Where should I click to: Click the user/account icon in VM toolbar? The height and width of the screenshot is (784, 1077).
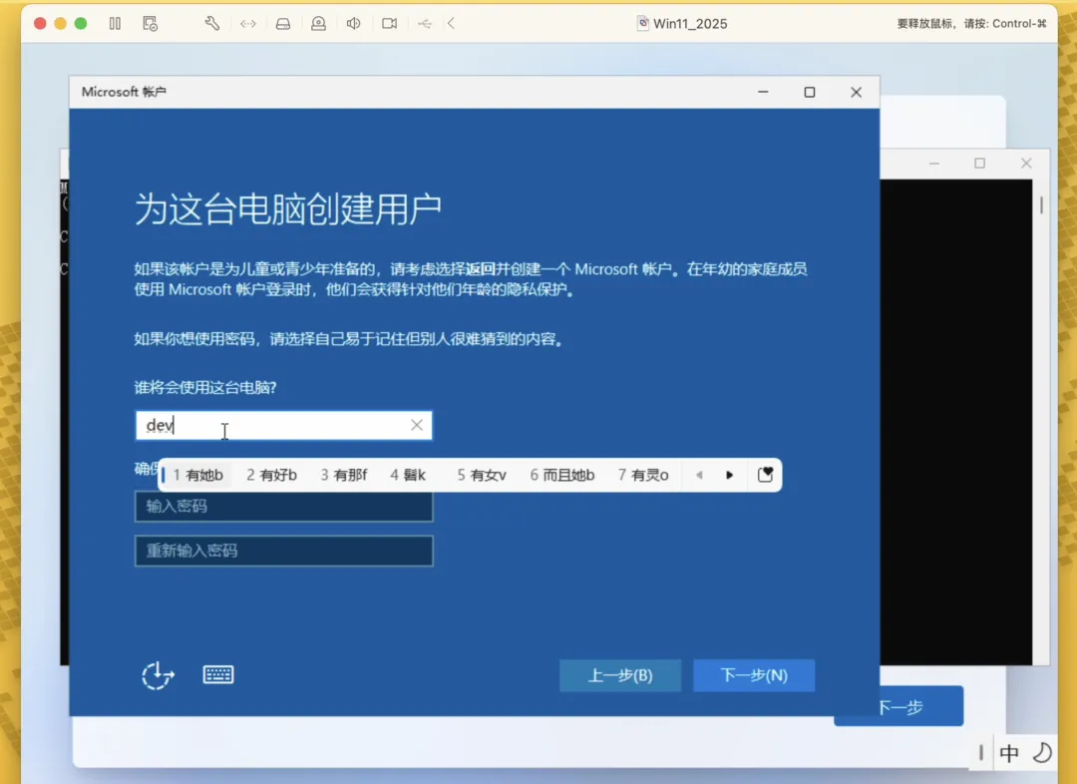319,23
